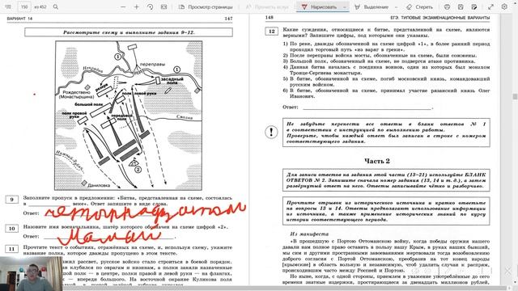Screen dimensions: 518x291
Task: Zoom in with the plus button
Action: click(137, 6)
